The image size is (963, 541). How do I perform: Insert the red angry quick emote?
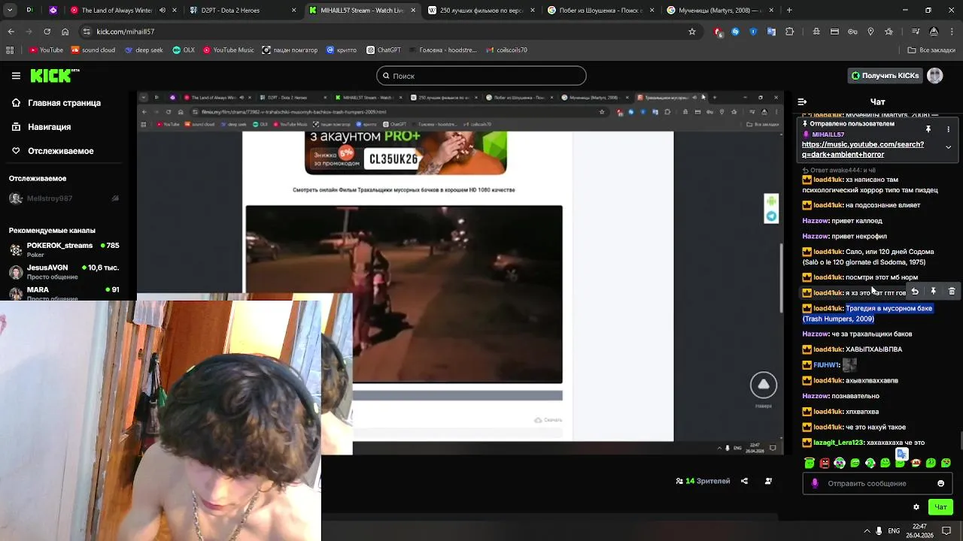[825, 463]
